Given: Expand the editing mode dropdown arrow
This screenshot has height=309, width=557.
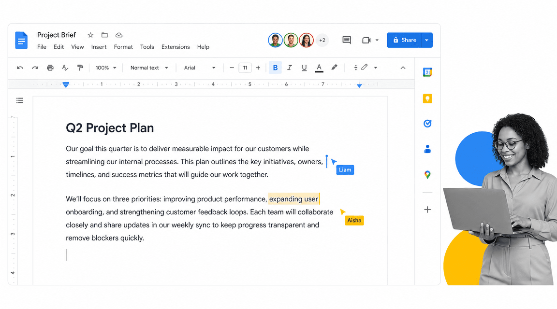Looking at the screenshot, I should 376,68.
